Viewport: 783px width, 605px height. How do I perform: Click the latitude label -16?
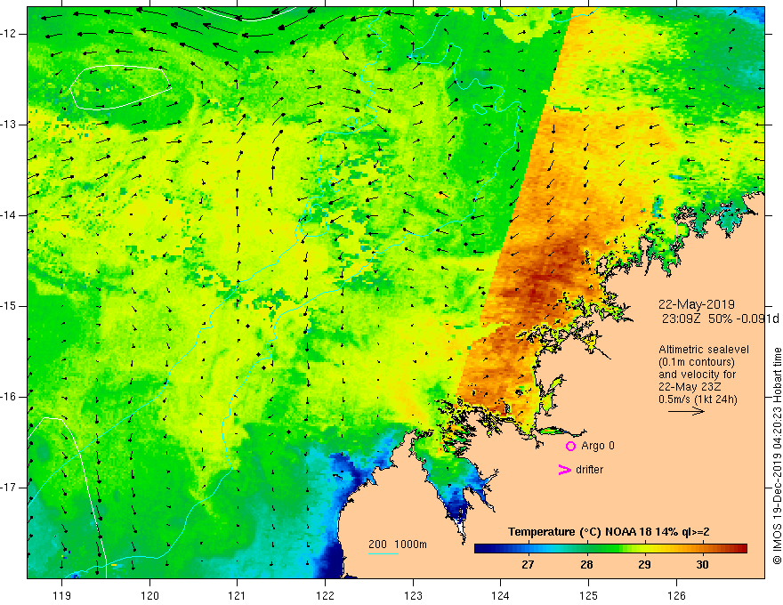pos(9,397)
